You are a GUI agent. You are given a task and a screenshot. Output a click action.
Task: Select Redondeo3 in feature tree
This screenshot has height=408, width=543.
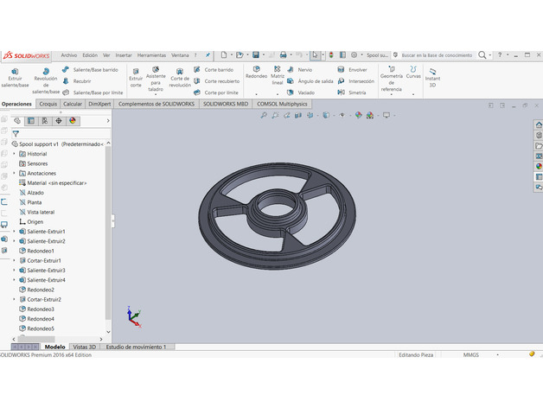tap(36, 309)
